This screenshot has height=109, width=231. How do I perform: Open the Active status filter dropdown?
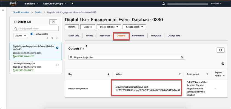tap(21, 36)
